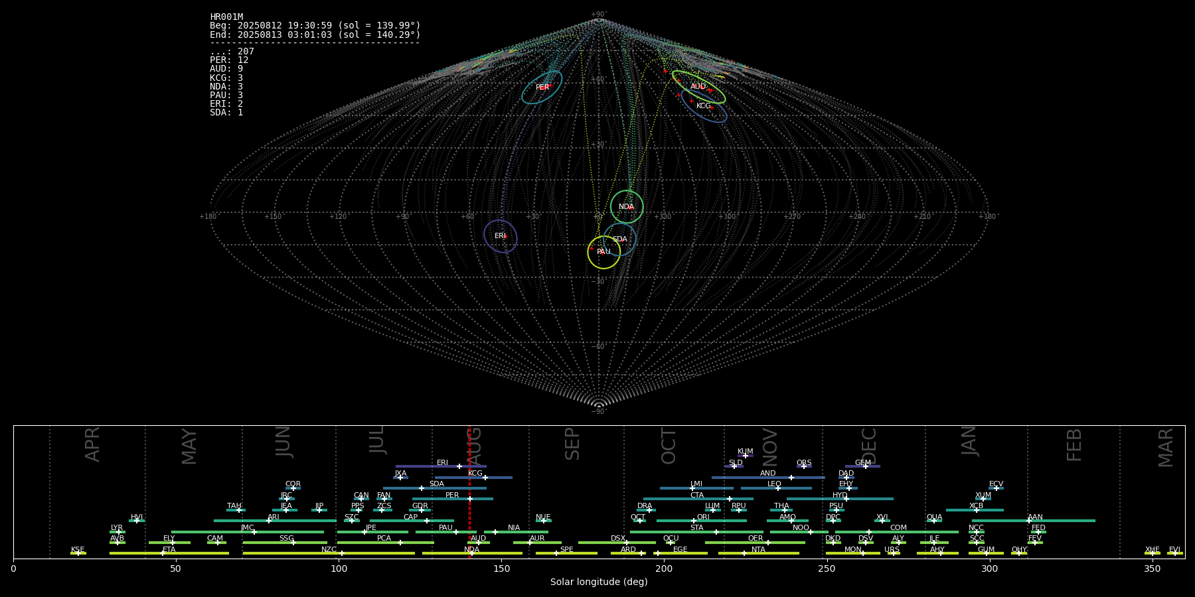Select the KSE shower marker in the timeline
The width and height of the screenshot is (1195, 597).
78,553
